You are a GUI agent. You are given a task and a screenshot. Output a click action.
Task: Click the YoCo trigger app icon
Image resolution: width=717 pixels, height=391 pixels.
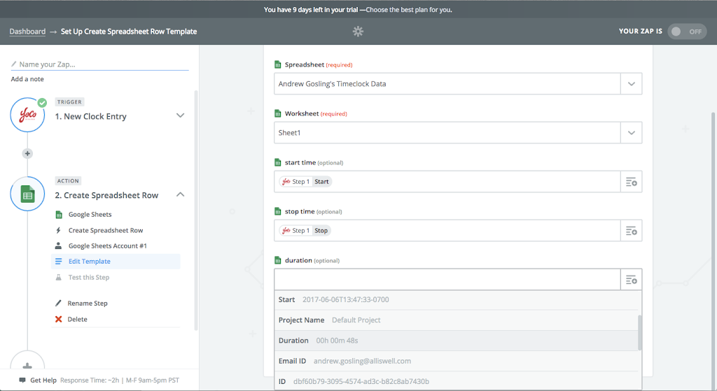pos(27,115)
